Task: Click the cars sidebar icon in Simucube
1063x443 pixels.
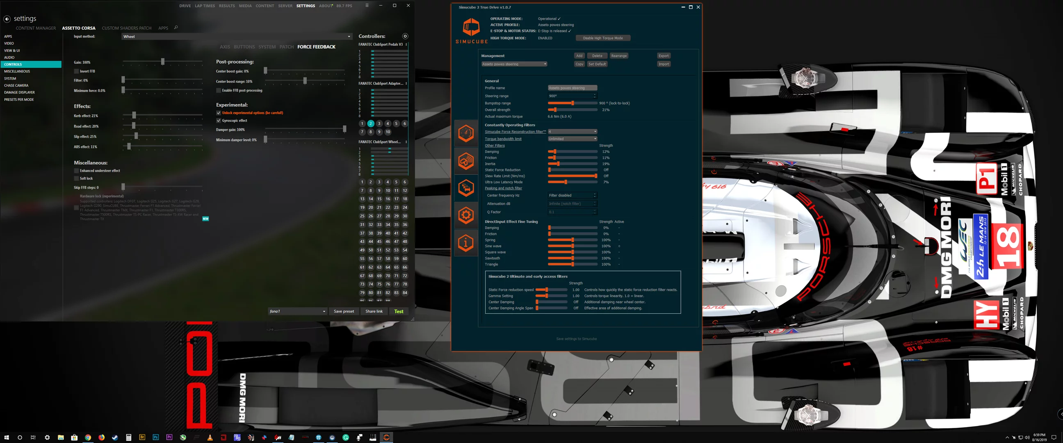Action: pyautogui.click(x=466, y=188)
